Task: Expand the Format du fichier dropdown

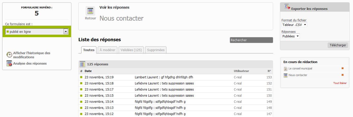Action: click(294, 25)
